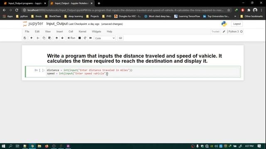Open the Dongles for HEC bookmark
This screenshot has width=266, height=149.
[128, 17]
